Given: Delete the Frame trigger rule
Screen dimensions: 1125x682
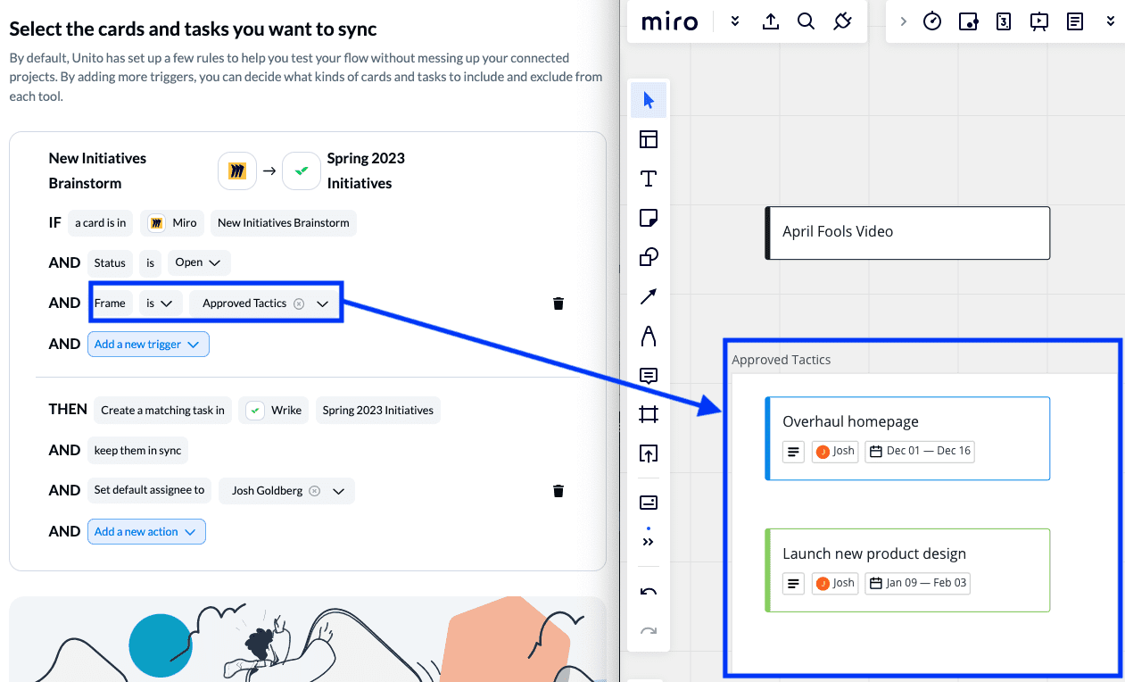Looking at the screenshot, I should click(558, 304).
